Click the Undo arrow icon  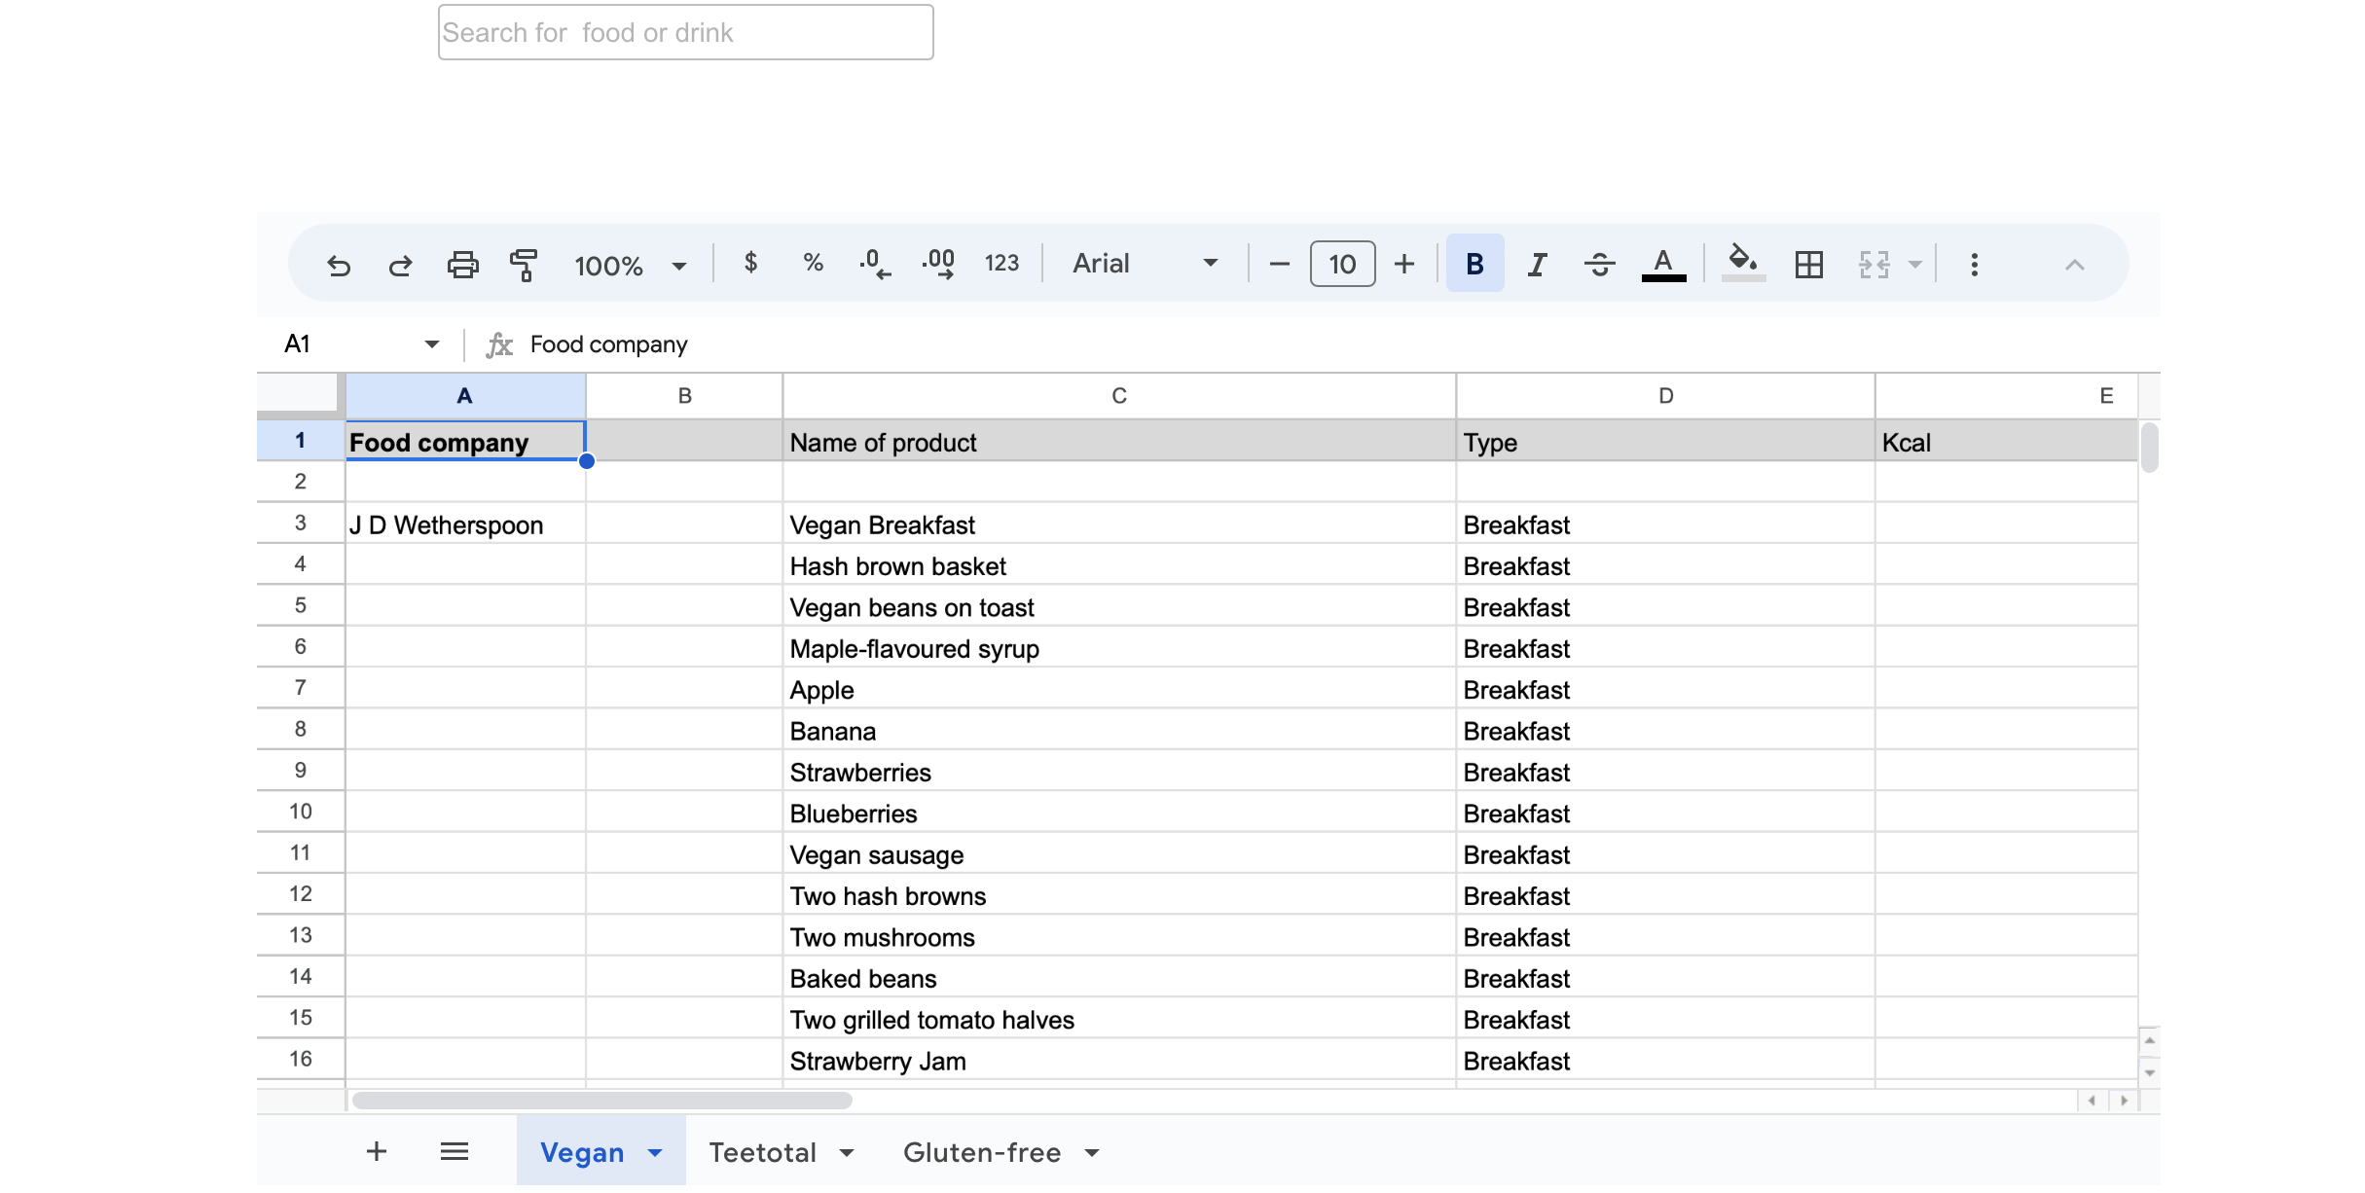point(338,265)
